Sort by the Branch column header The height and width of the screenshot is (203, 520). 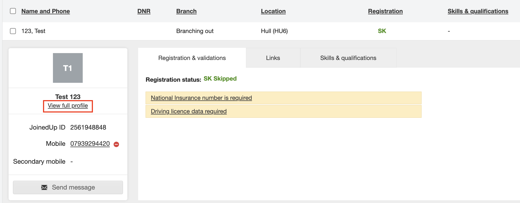[x=186, y=11]
